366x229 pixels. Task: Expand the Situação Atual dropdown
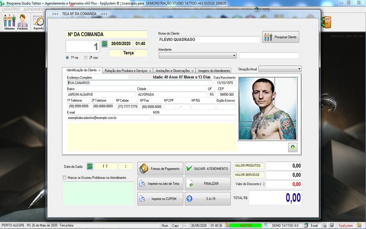tap(299, 69)
